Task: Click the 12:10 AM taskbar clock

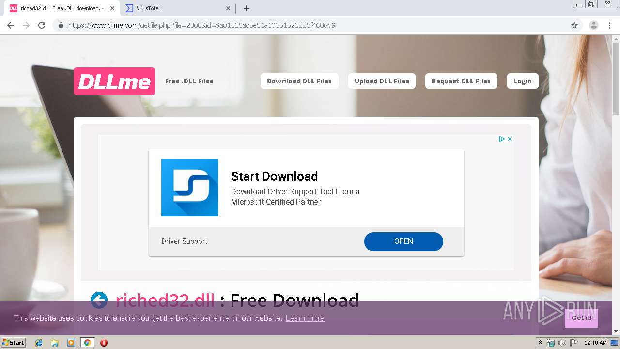Action: coord(595,343)
